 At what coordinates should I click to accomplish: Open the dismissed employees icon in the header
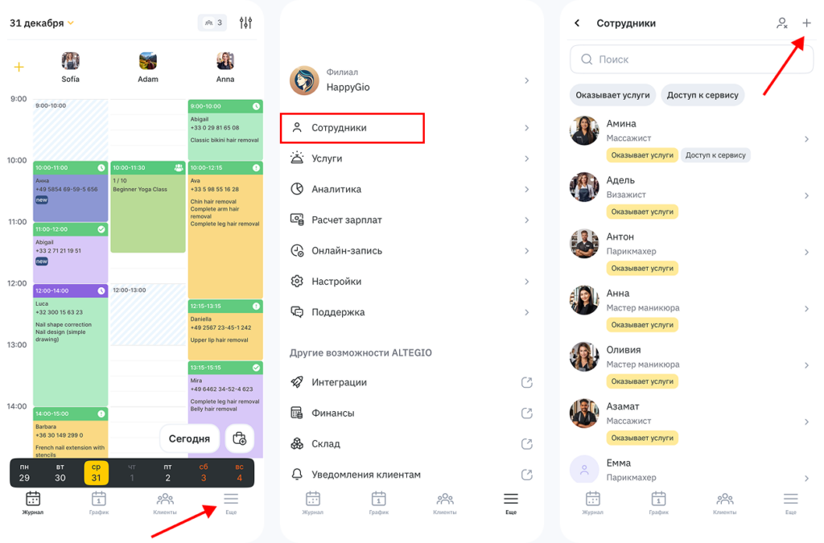[782, 23]
